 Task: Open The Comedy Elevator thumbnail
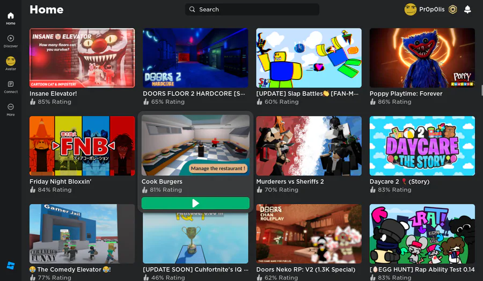click(82, 234)
